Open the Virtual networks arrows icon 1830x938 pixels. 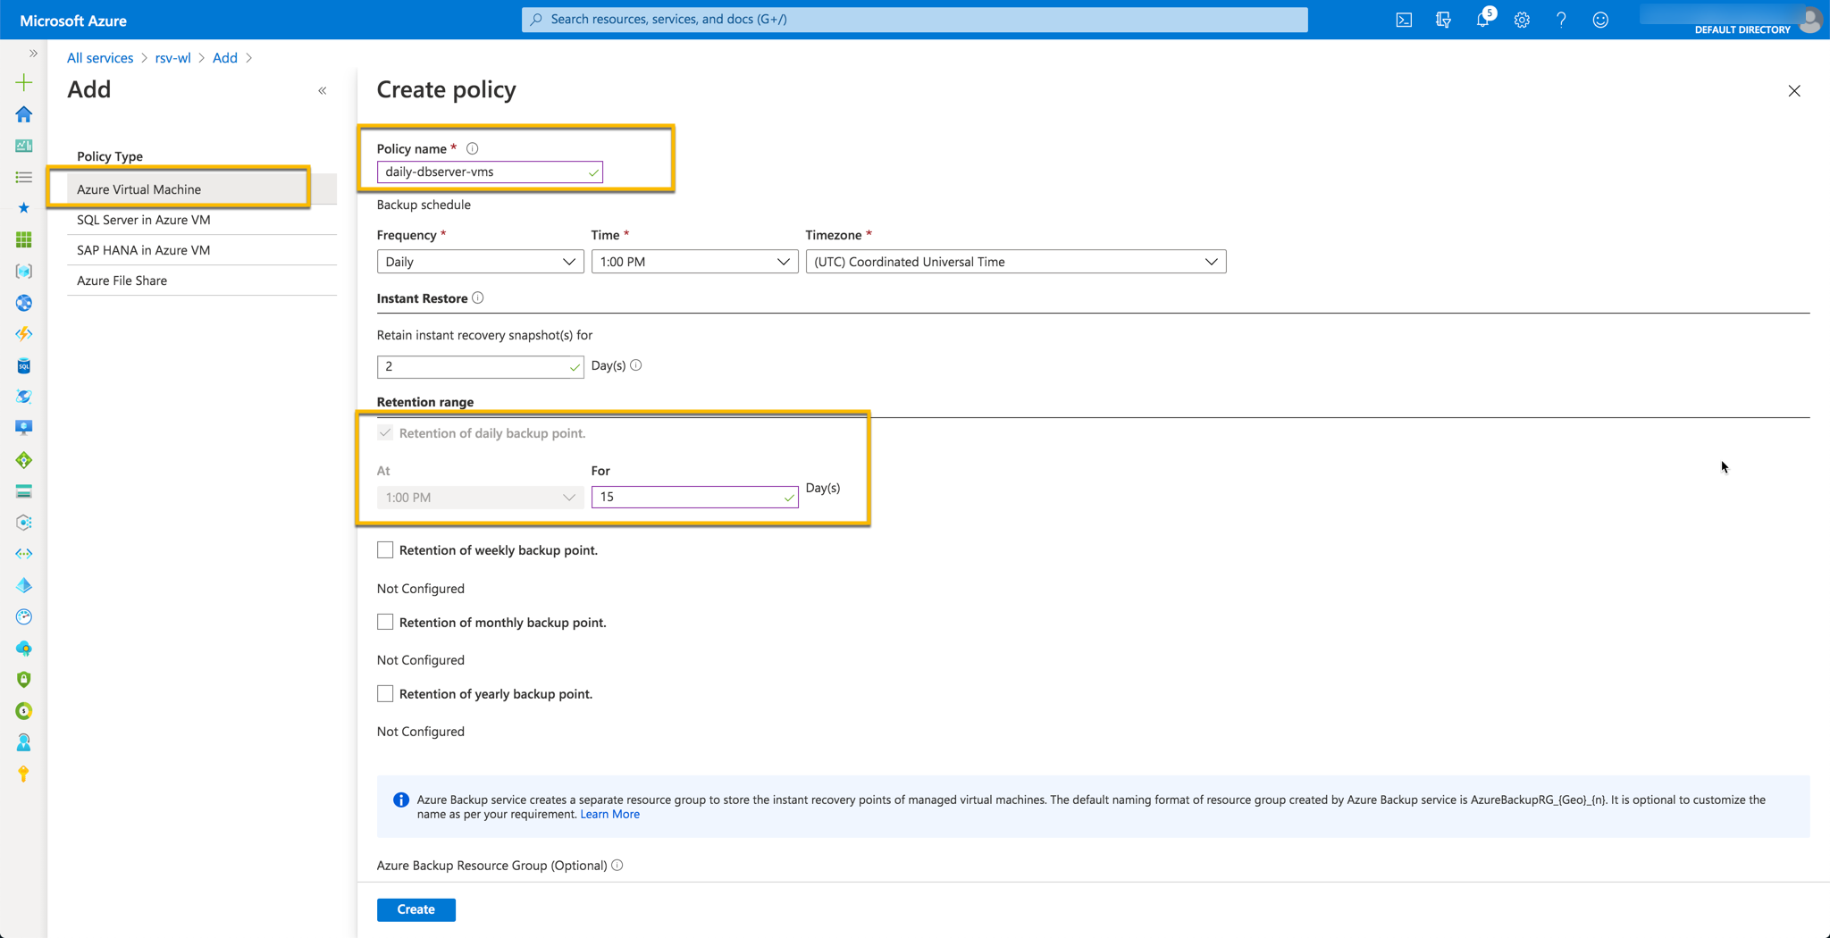tap(24, 554)
